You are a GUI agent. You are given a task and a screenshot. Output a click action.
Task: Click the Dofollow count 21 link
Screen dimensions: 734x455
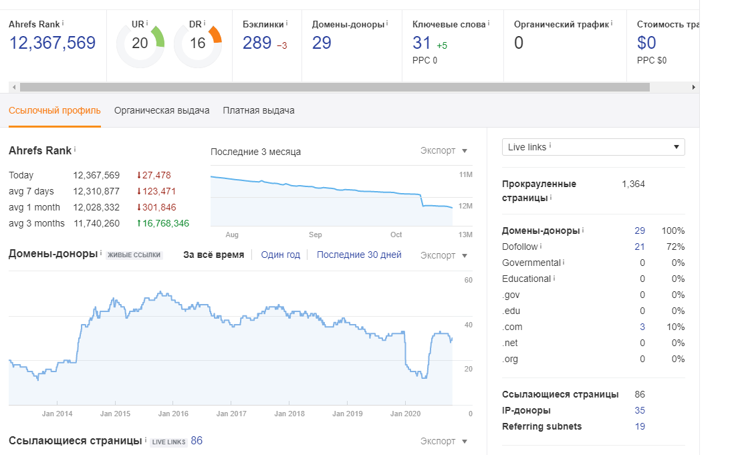640,247
